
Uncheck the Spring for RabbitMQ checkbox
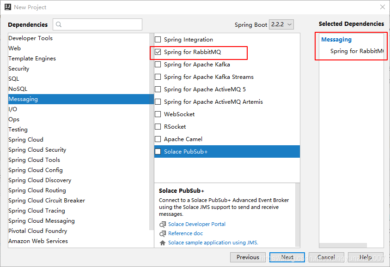(x=158, y=52)
